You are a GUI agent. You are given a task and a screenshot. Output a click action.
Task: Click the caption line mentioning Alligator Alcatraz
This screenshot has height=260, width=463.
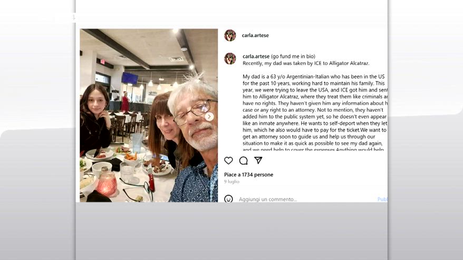click(306, 63)
